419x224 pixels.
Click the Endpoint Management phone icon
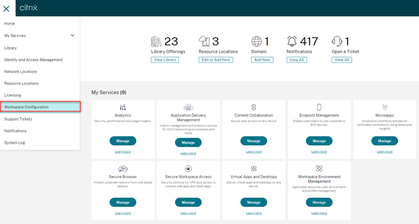point(319,107)
